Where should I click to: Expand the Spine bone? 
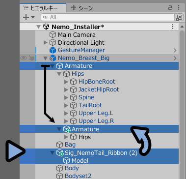click(x=66, y=97)
